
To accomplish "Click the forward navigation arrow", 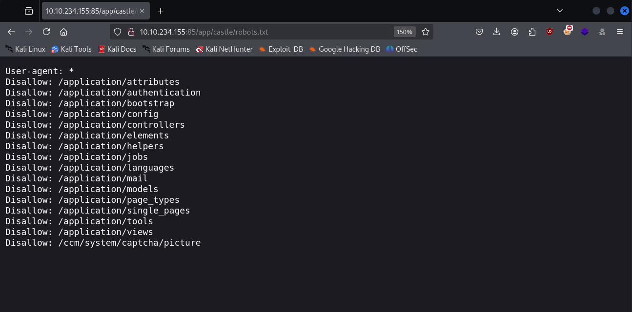I will (x=29, y=32).
